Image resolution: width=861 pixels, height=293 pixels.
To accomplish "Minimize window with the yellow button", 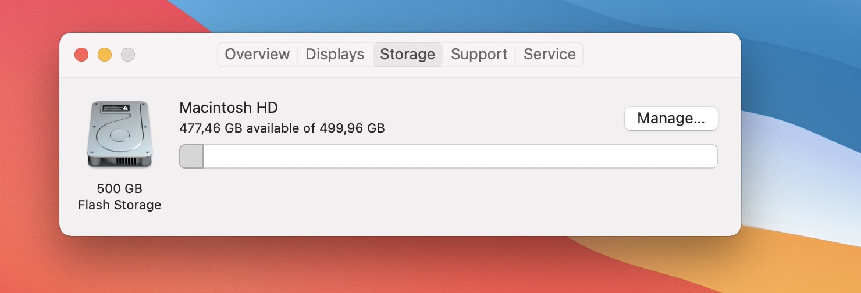I will [105, 55].
